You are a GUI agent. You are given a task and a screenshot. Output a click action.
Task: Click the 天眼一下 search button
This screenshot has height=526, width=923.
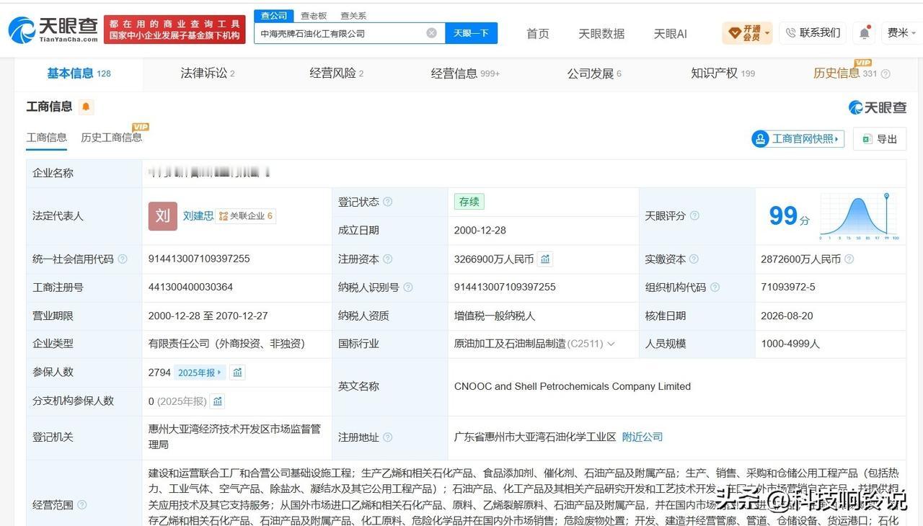coord(472,33)
